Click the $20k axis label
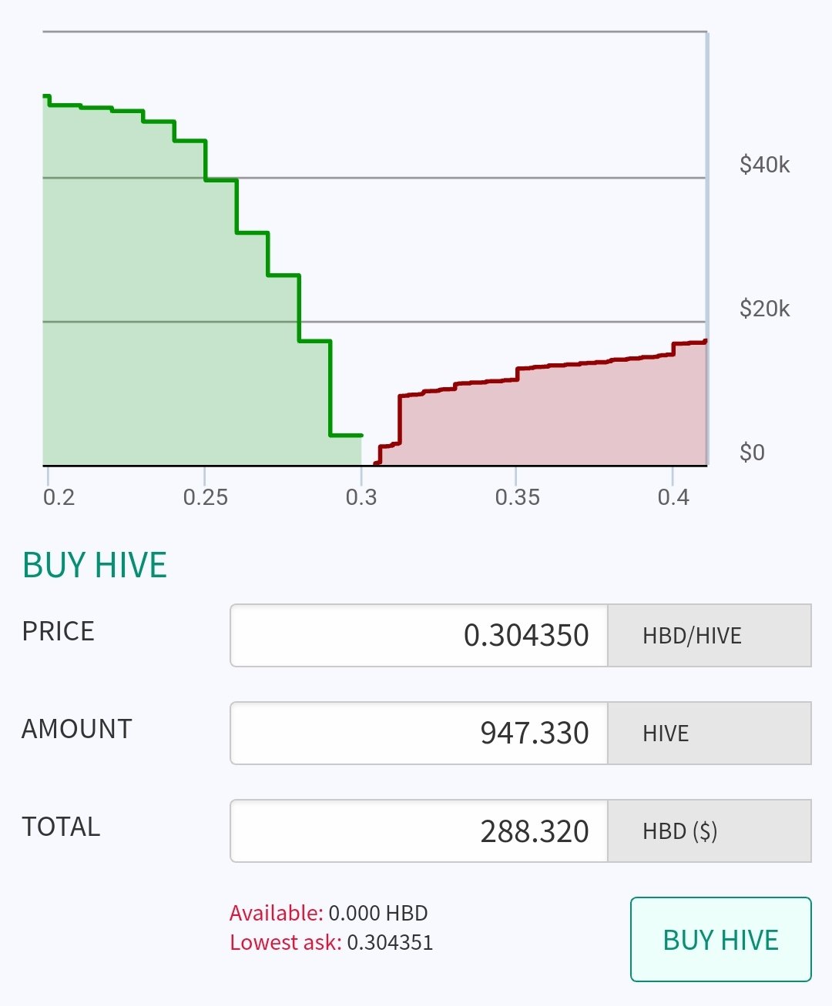 [x=765, y=309]
